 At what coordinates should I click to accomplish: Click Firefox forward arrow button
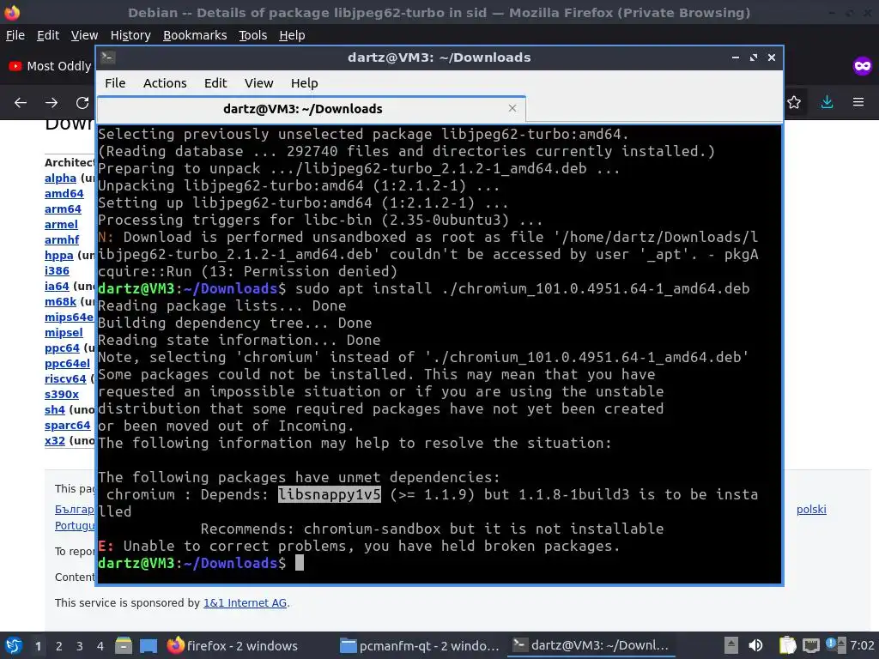[x=52, y=103]
